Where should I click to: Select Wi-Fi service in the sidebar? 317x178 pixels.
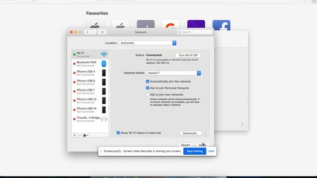(x=90, y=54)
